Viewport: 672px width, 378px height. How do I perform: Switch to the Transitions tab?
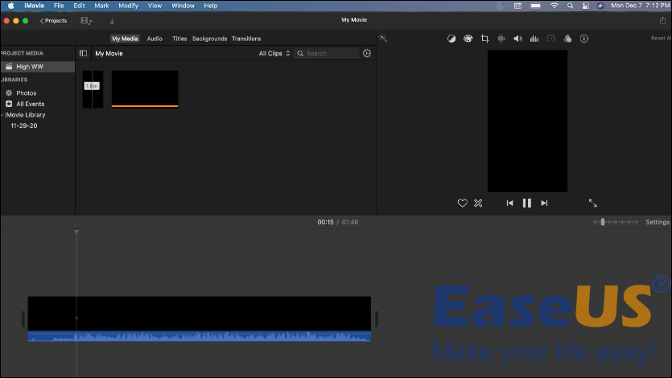(x=246, y=39)
